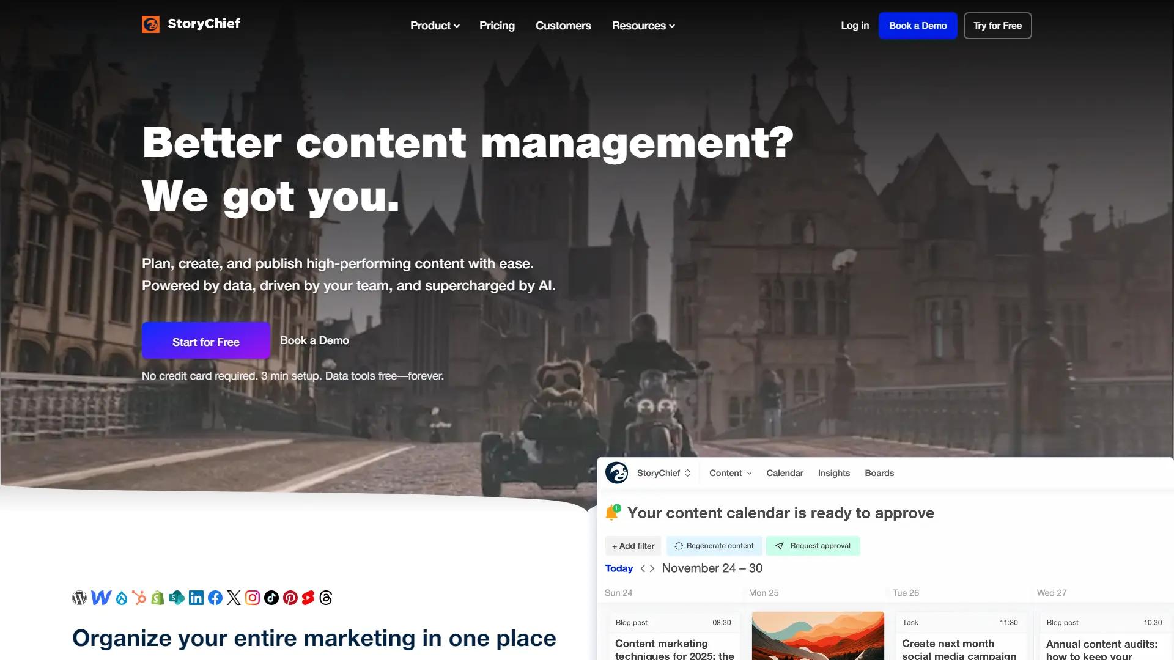Click the TikTok integration icon
The width and height of the screenshot is (1174, 660).
point(271,598)
